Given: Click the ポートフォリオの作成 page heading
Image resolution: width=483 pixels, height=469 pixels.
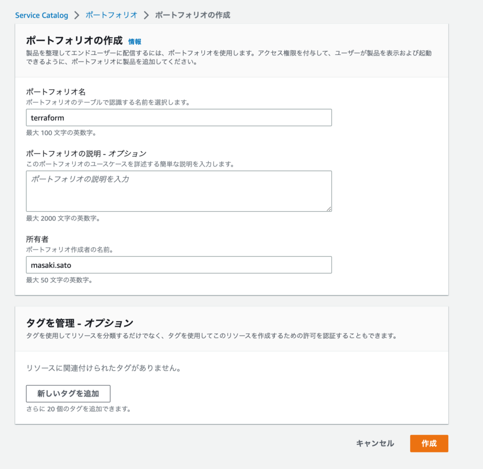Looking at the screenshot, I should tap(74, 40).
